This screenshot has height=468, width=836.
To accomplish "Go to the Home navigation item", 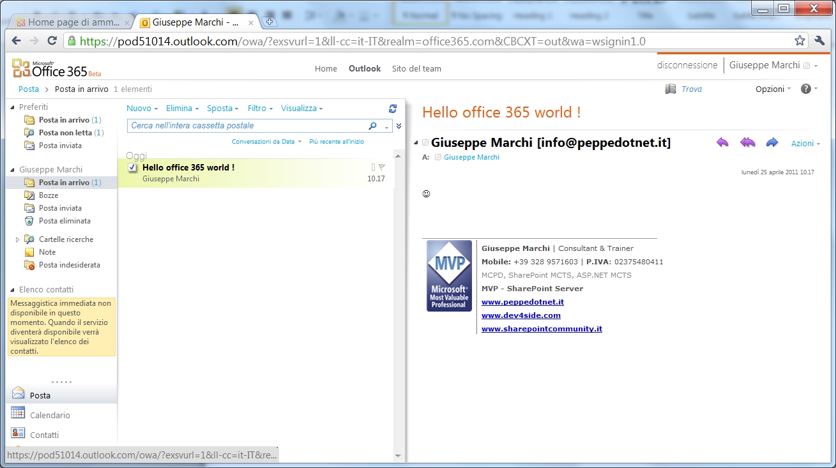I will pos(326,68).
